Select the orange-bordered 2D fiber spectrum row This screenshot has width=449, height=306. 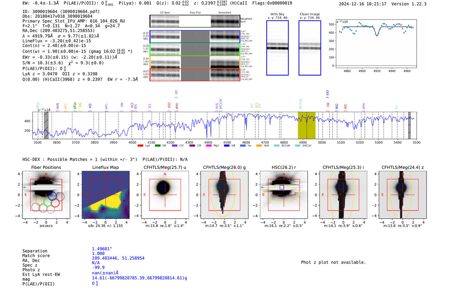pyautogui.click(x=195, y=62)
